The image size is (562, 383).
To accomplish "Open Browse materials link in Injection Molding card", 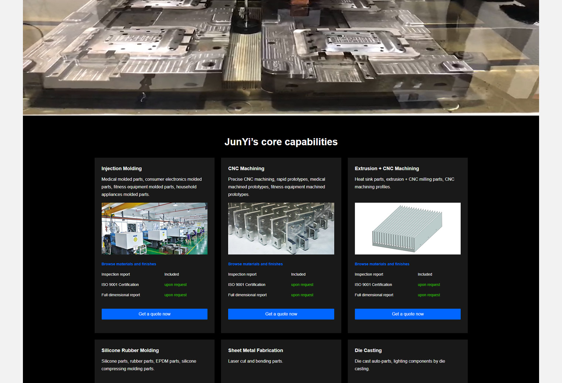I will click(129, 264).
